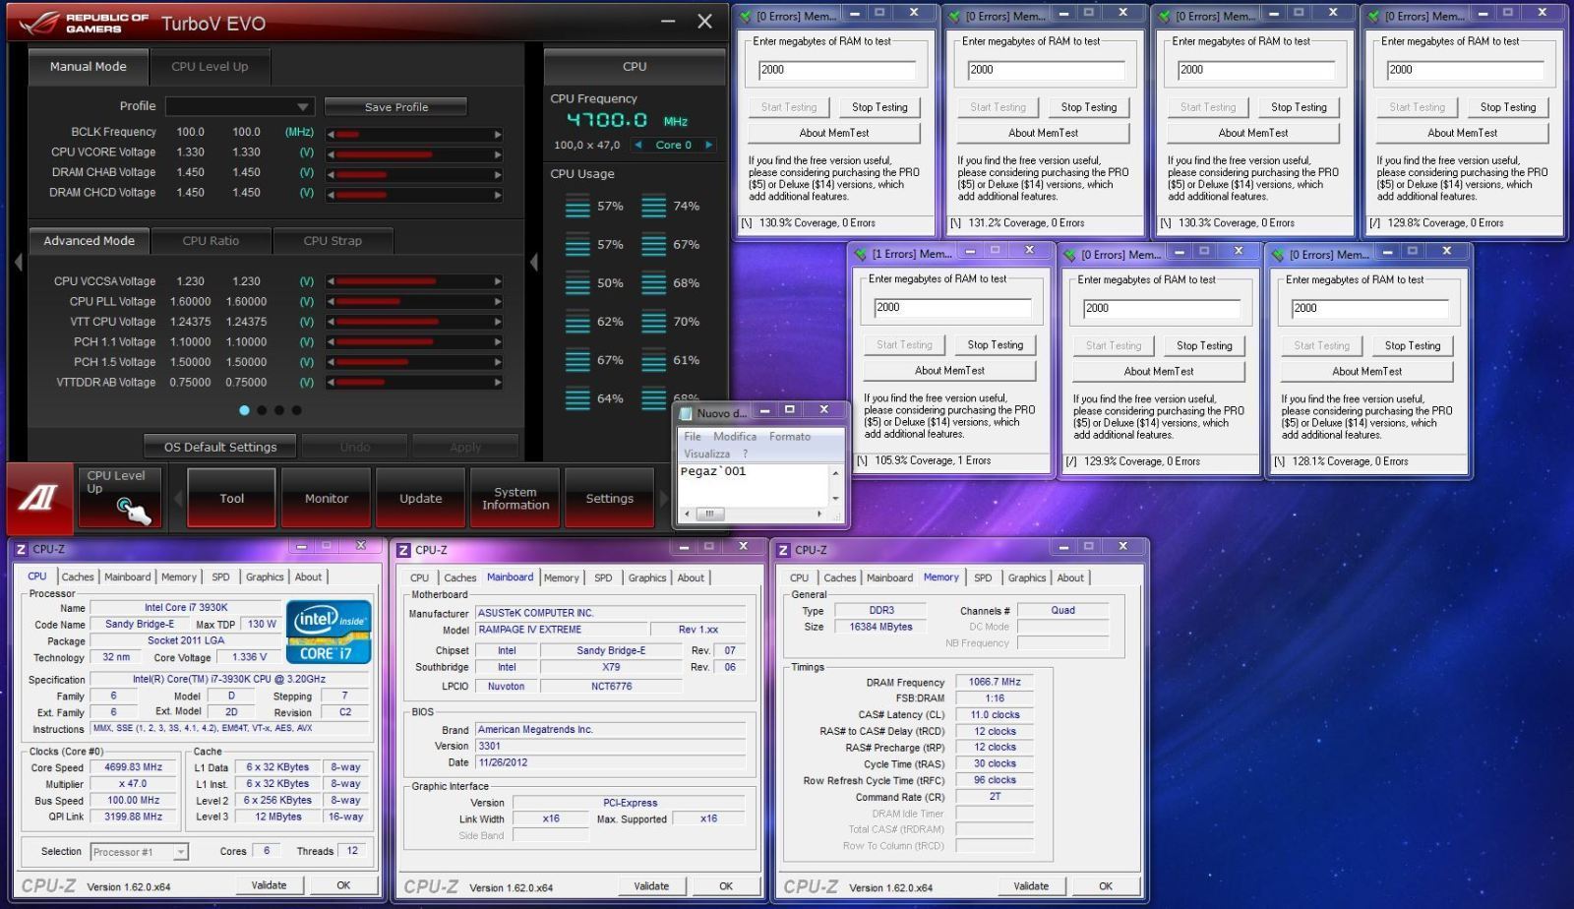Click the Save Profile button

pyautogui.click(x=396, y=107)
